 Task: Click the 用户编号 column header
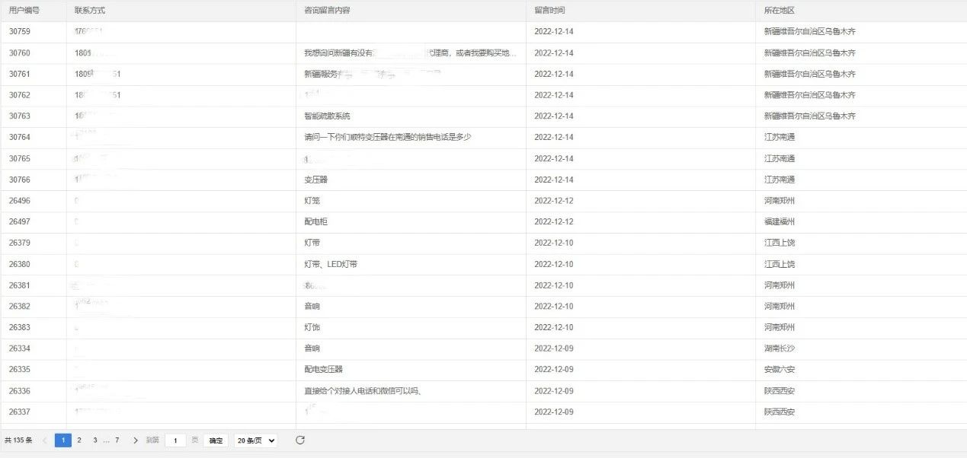[x=24, y=11]
